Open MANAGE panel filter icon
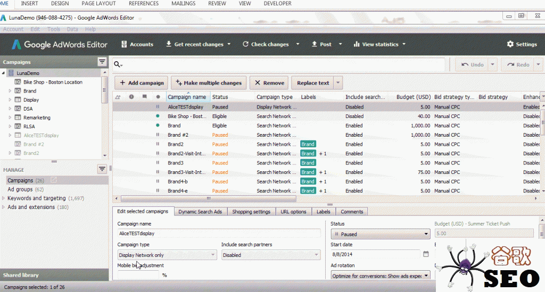 [102, 169]
